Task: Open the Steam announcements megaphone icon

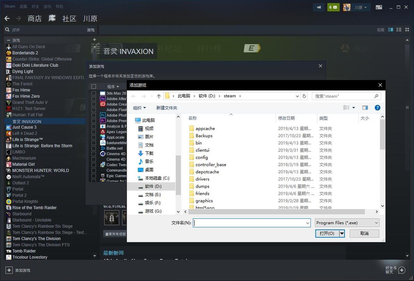Action: [x=319, y=7]
